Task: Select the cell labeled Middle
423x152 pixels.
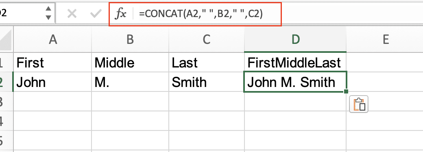Action: [x=130, y=63]
